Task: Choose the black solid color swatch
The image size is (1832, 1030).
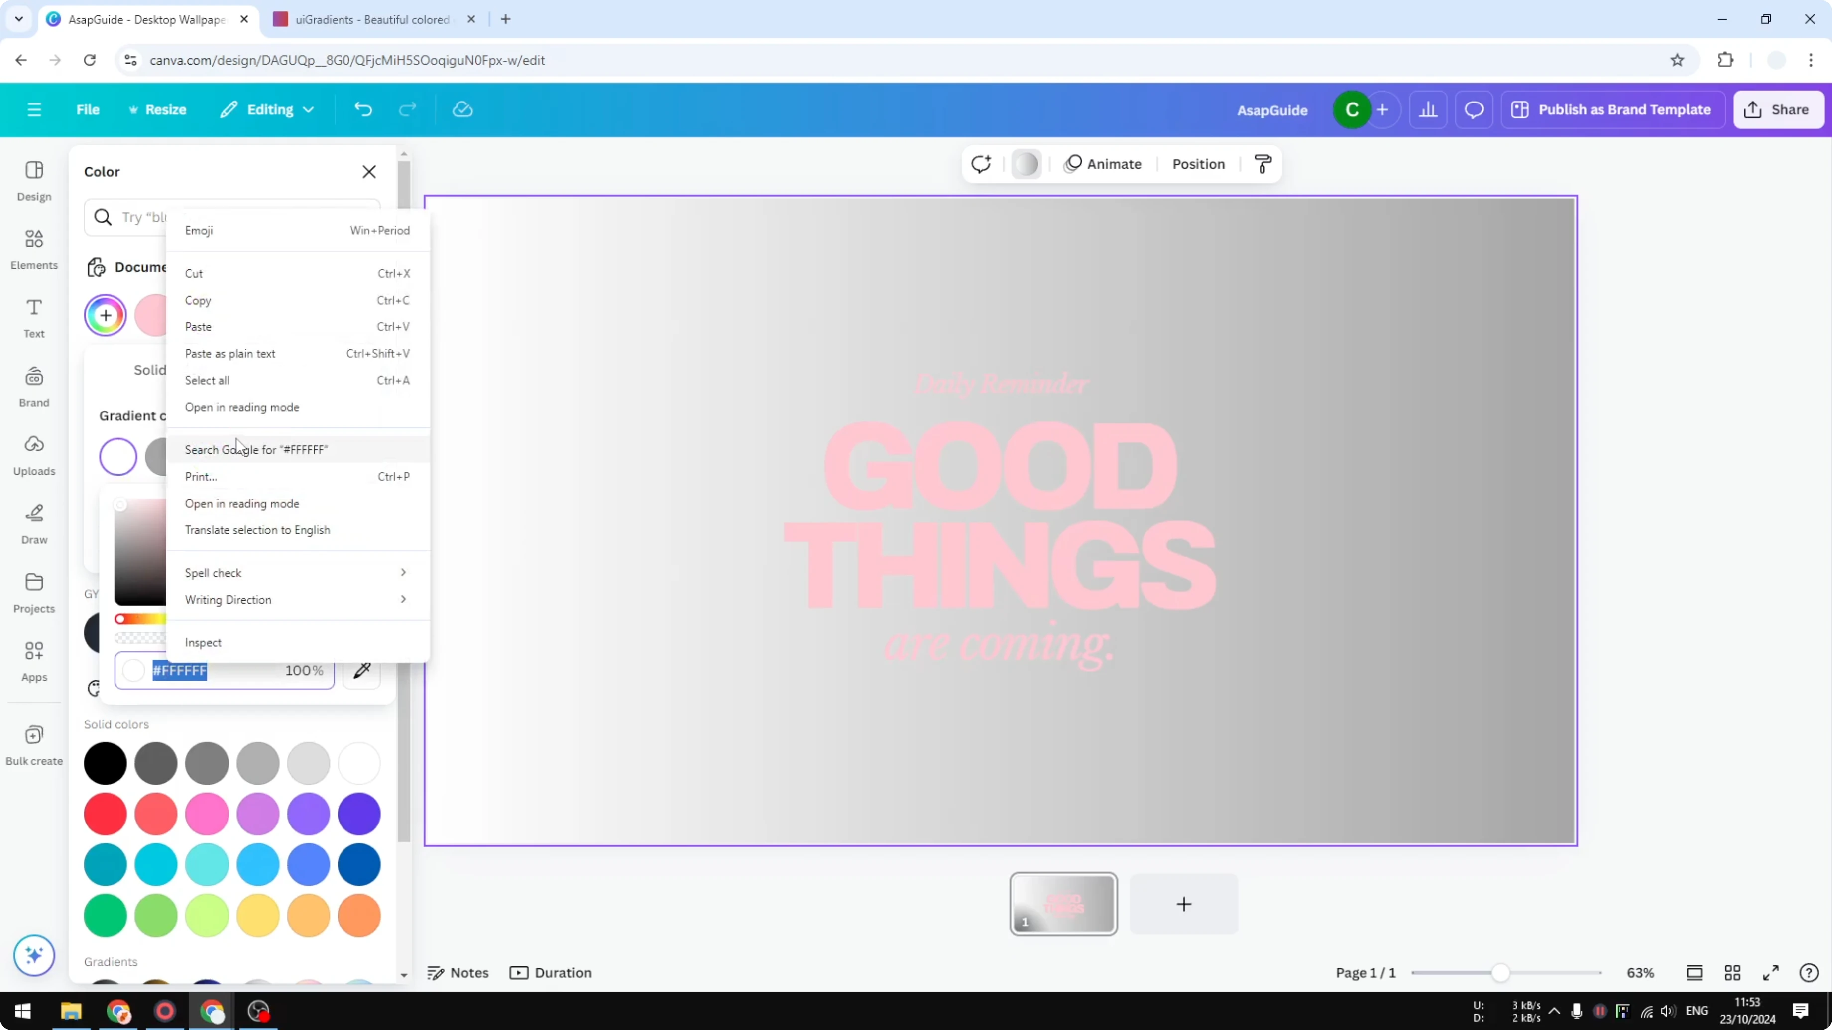Action: point(105,763)
